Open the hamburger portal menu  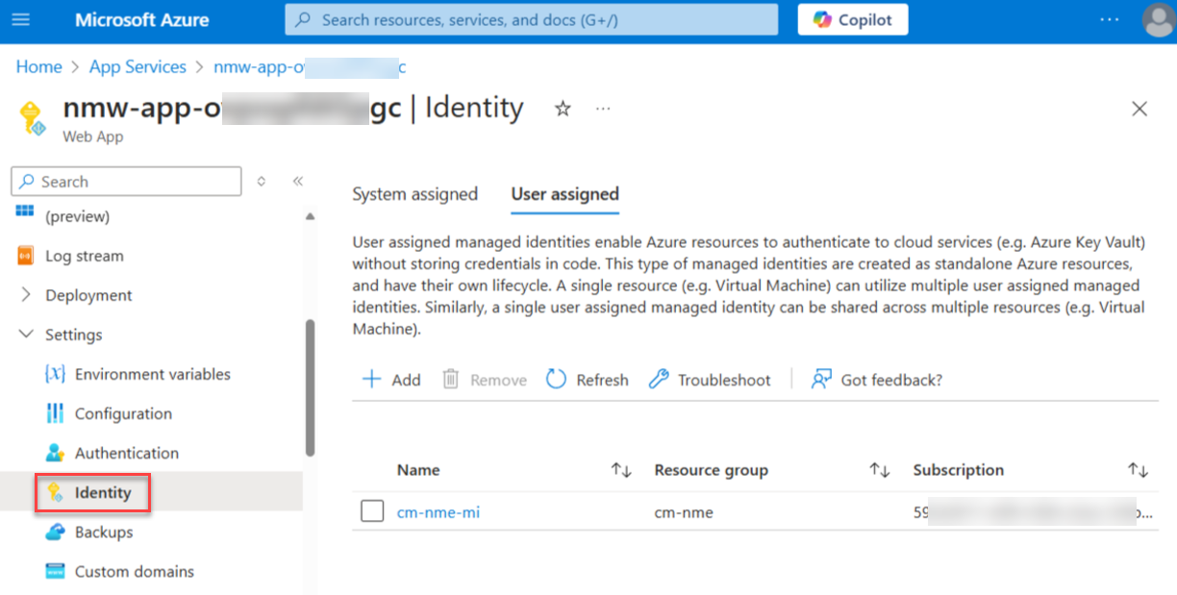pos(21,19)
